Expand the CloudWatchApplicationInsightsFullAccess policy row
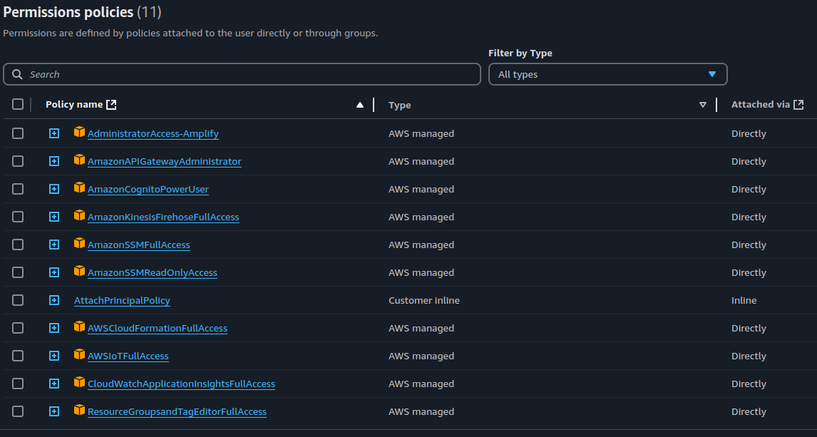The width and height of the screenshot is (817, 437). click(54, 383)
